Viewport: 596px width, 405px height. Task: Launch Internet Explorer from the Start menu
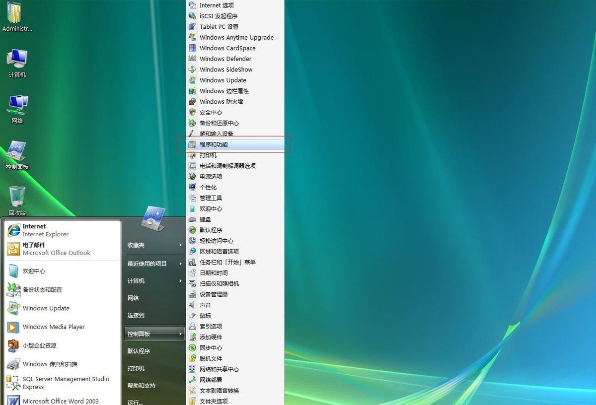(45, 230)
